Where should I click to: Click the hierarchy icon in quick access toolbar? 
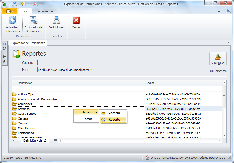14,4
